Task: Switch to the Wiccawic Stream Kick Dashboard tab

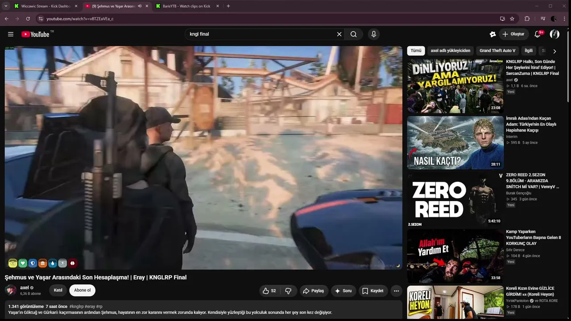Action: coord(46,6)
